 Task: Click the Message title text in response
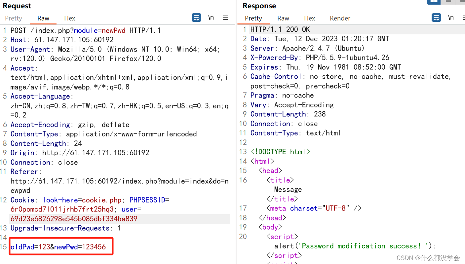288,189
